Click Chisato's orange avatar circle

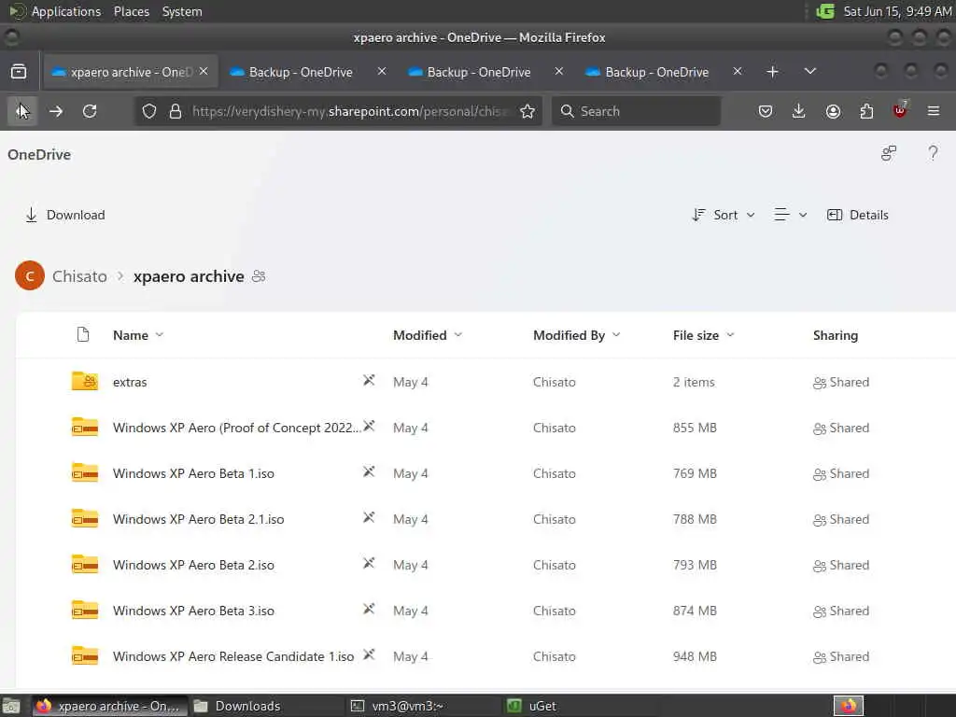point(30,275)
